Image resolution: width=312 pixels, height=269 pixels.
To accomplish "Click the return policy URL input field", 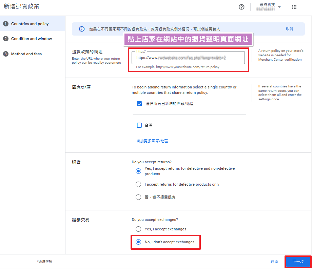I will click(x=188, y=58).
